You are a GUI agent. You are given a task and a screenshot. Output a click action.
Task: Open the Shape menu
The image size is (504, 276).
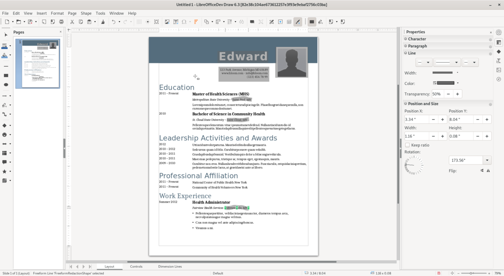[x=86, y=13]
